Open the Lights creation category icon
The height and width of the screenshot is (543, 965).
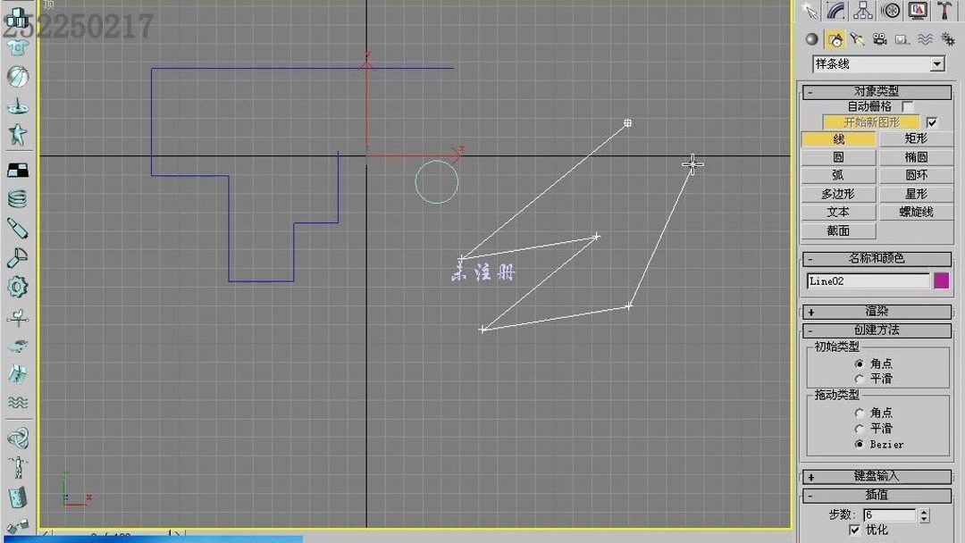(x=858, y=39)
